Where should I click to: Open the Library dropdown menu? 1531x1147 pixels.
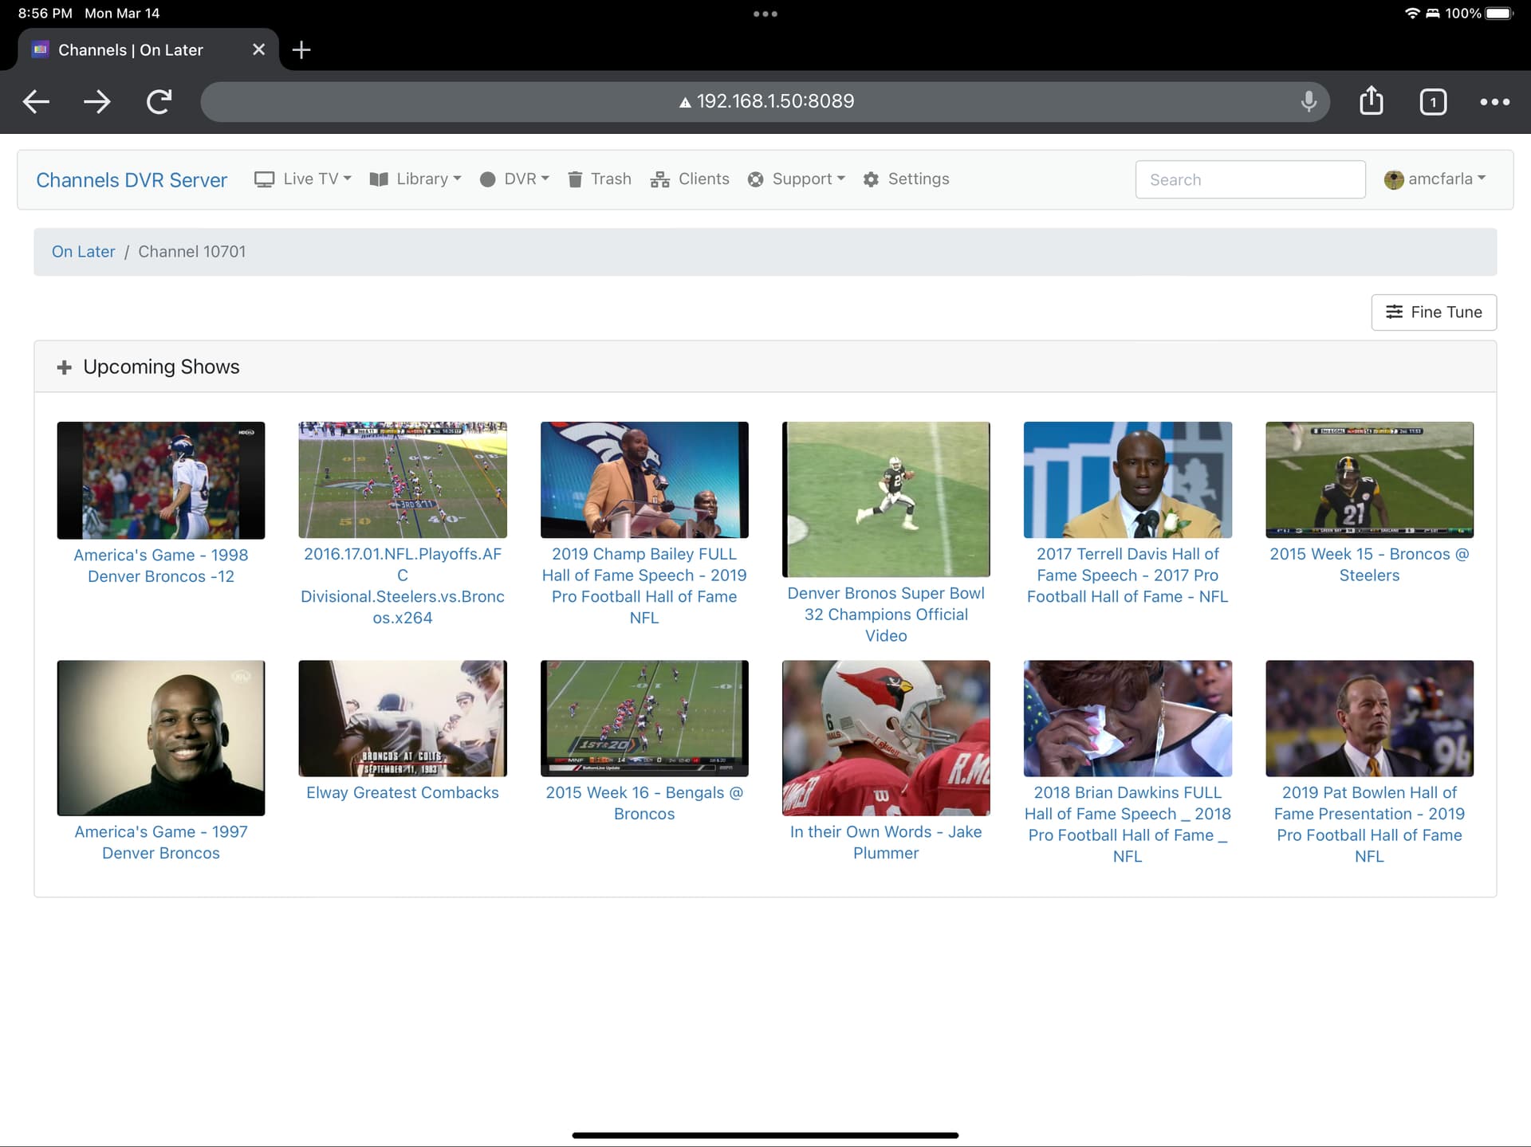tap(415, 179)
